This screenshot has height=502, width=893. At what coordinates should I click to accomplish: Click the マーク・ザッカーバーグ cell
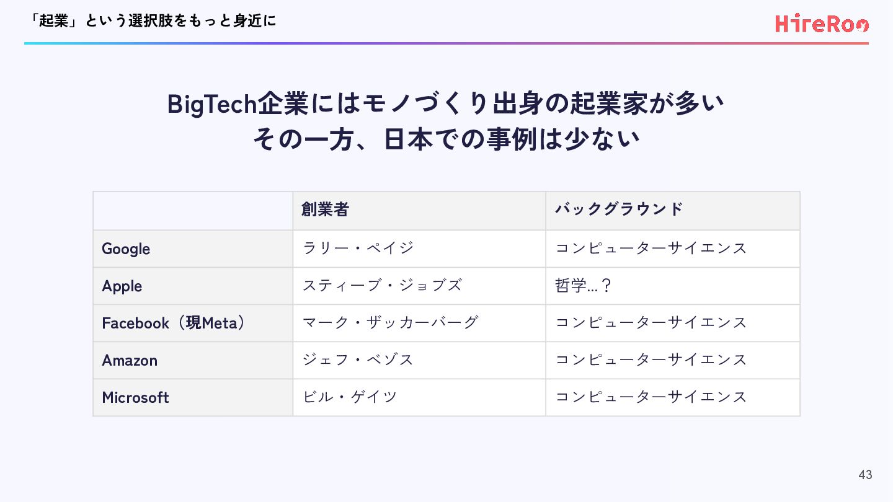coord(419,323)
